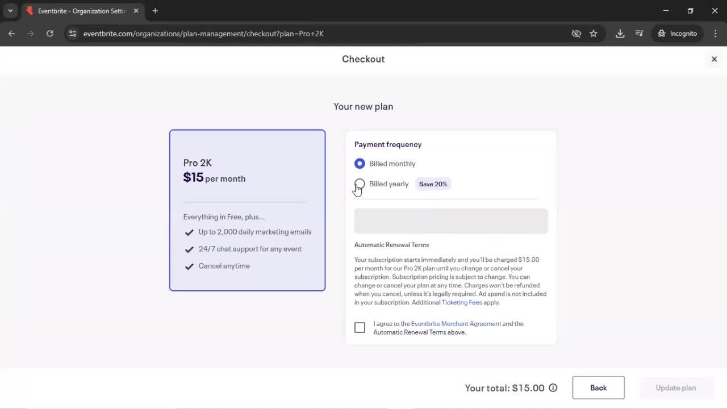Click '24/7 chat support for any event' text
727x409 pixels.
click(x=250, y=249)
